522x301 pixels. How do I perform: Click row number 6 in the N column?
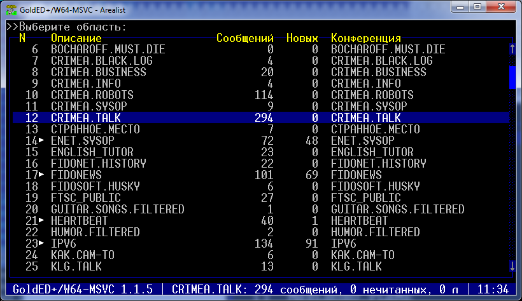[35, 49]
